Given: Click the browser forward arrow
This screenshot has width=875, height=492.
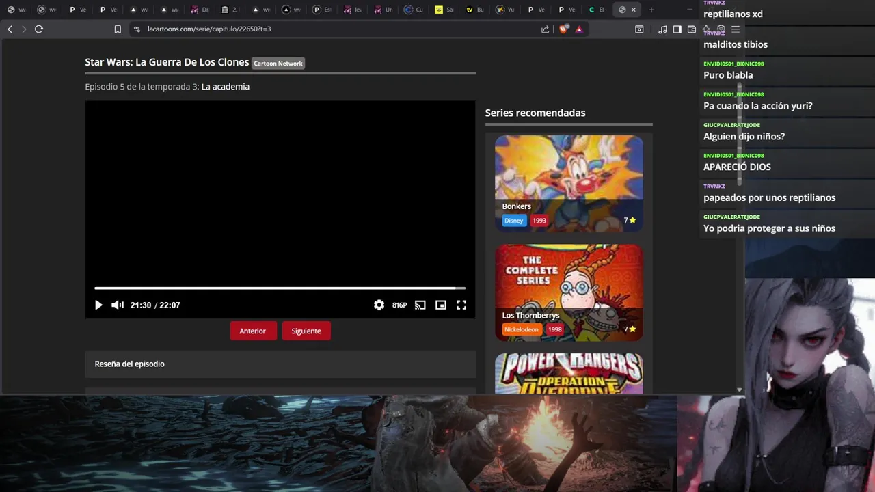Looking at the screenshot, I should 24,29.
